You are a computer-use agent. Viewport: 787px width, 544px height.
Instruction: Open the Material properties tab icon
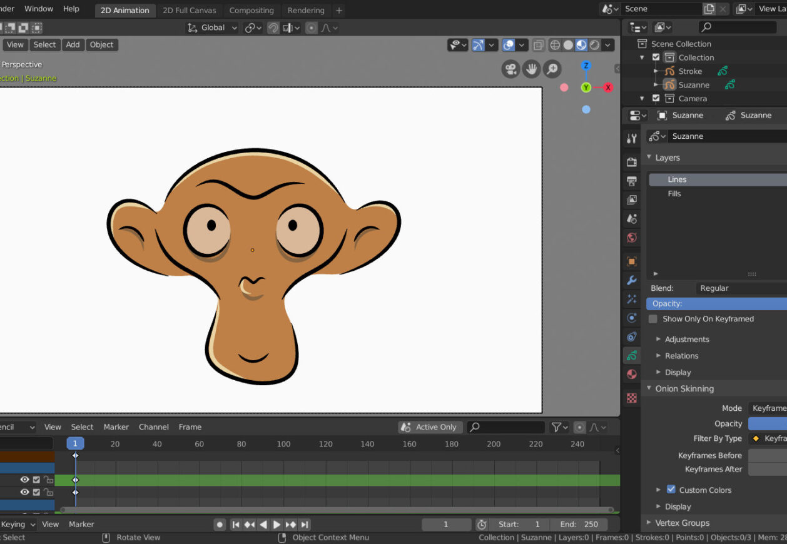(632, 374)
